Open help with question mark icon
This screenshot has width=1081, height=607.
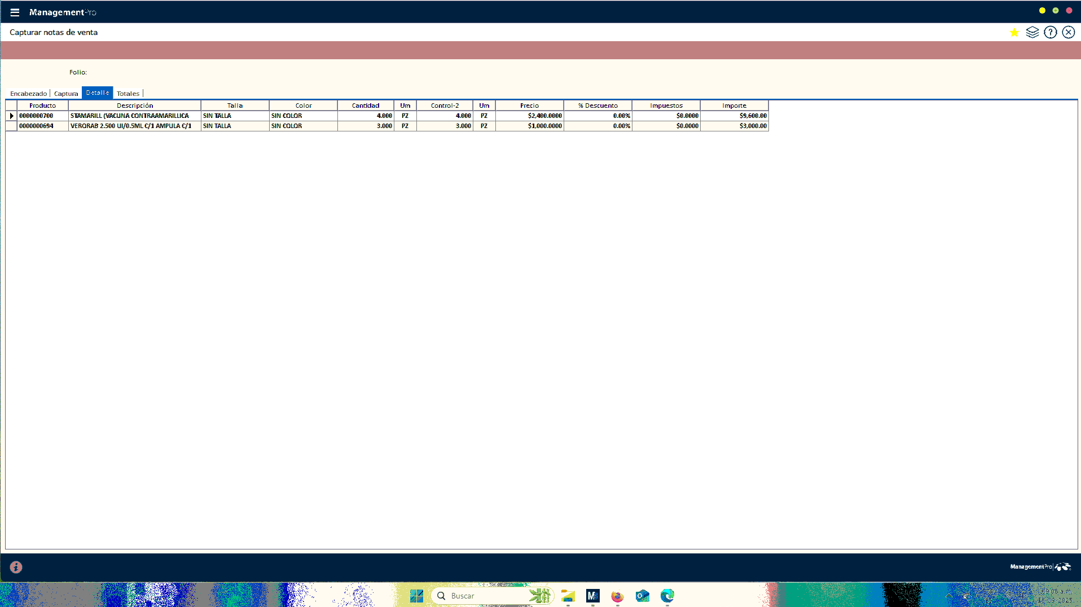point(1050,33)
